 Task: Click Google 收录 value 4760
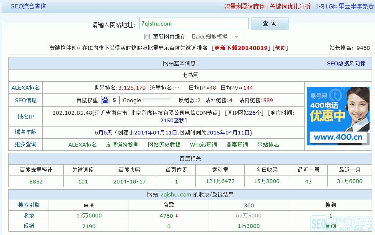[166, 216]
